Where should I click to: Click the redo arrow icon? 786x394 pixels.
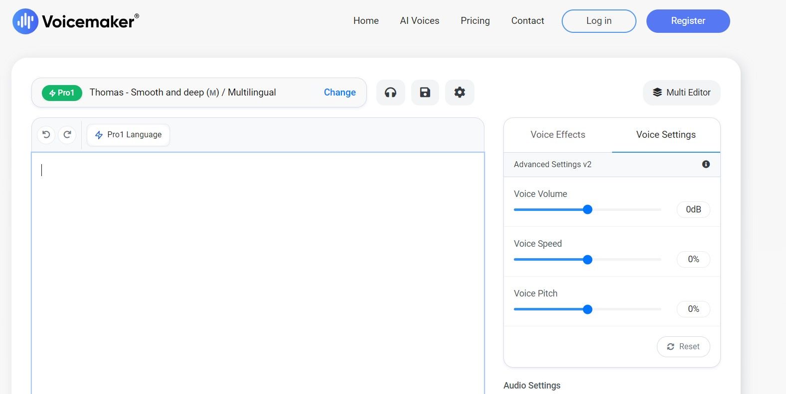[67, 135]
